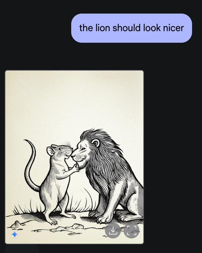Select the message 'the lion should look nicer'
Image resolution: width=202 pixels, height=253 pixels.
pyautogui.click(x=131, y=28)
